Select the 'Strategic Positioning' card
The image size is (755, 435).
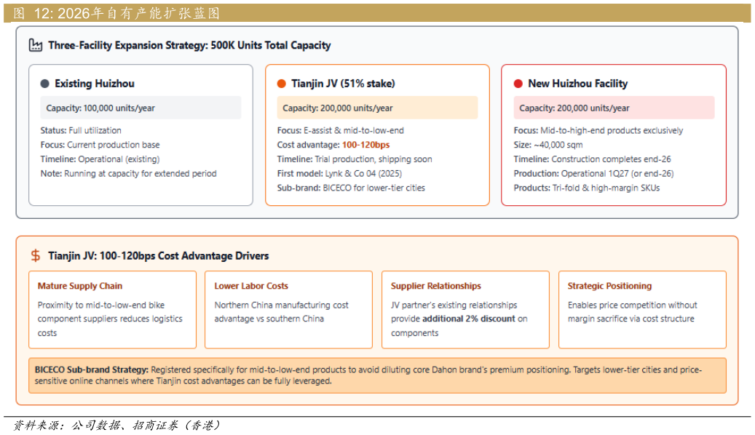(x=642, y=310)
